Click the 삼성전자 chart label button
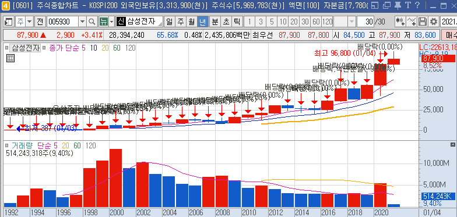 (x=26, y=48)
